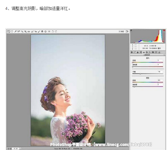The height and width of the screenshot is (150, 168).
Task: Select the Radial Filter tool
Action: click(x=46, y=31)
